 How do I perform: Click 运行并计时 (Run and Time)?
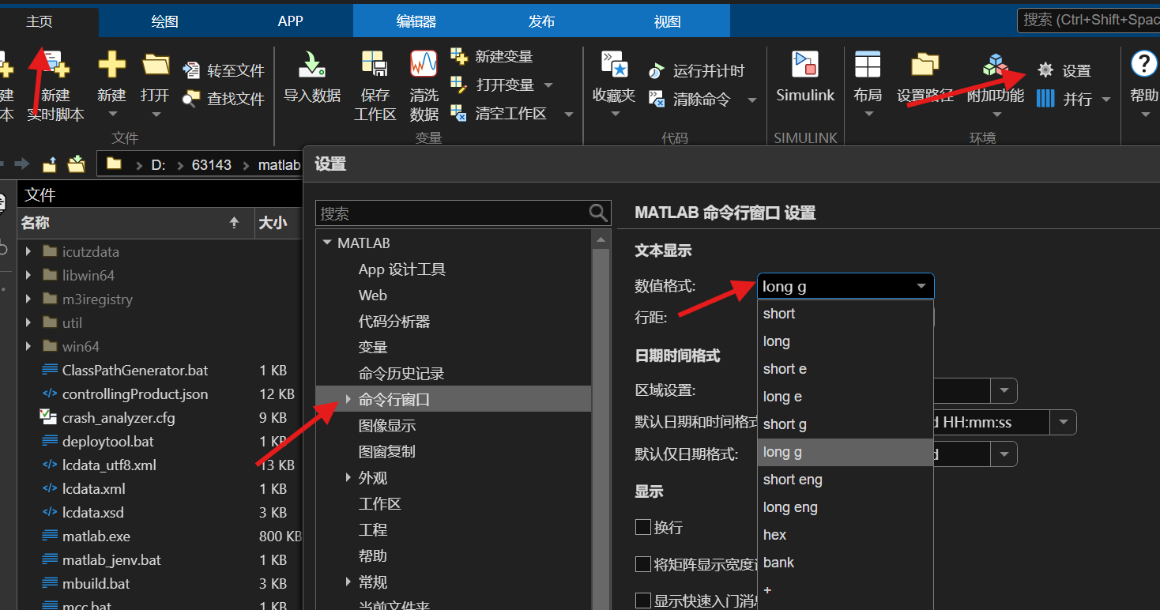click(697, 71)
